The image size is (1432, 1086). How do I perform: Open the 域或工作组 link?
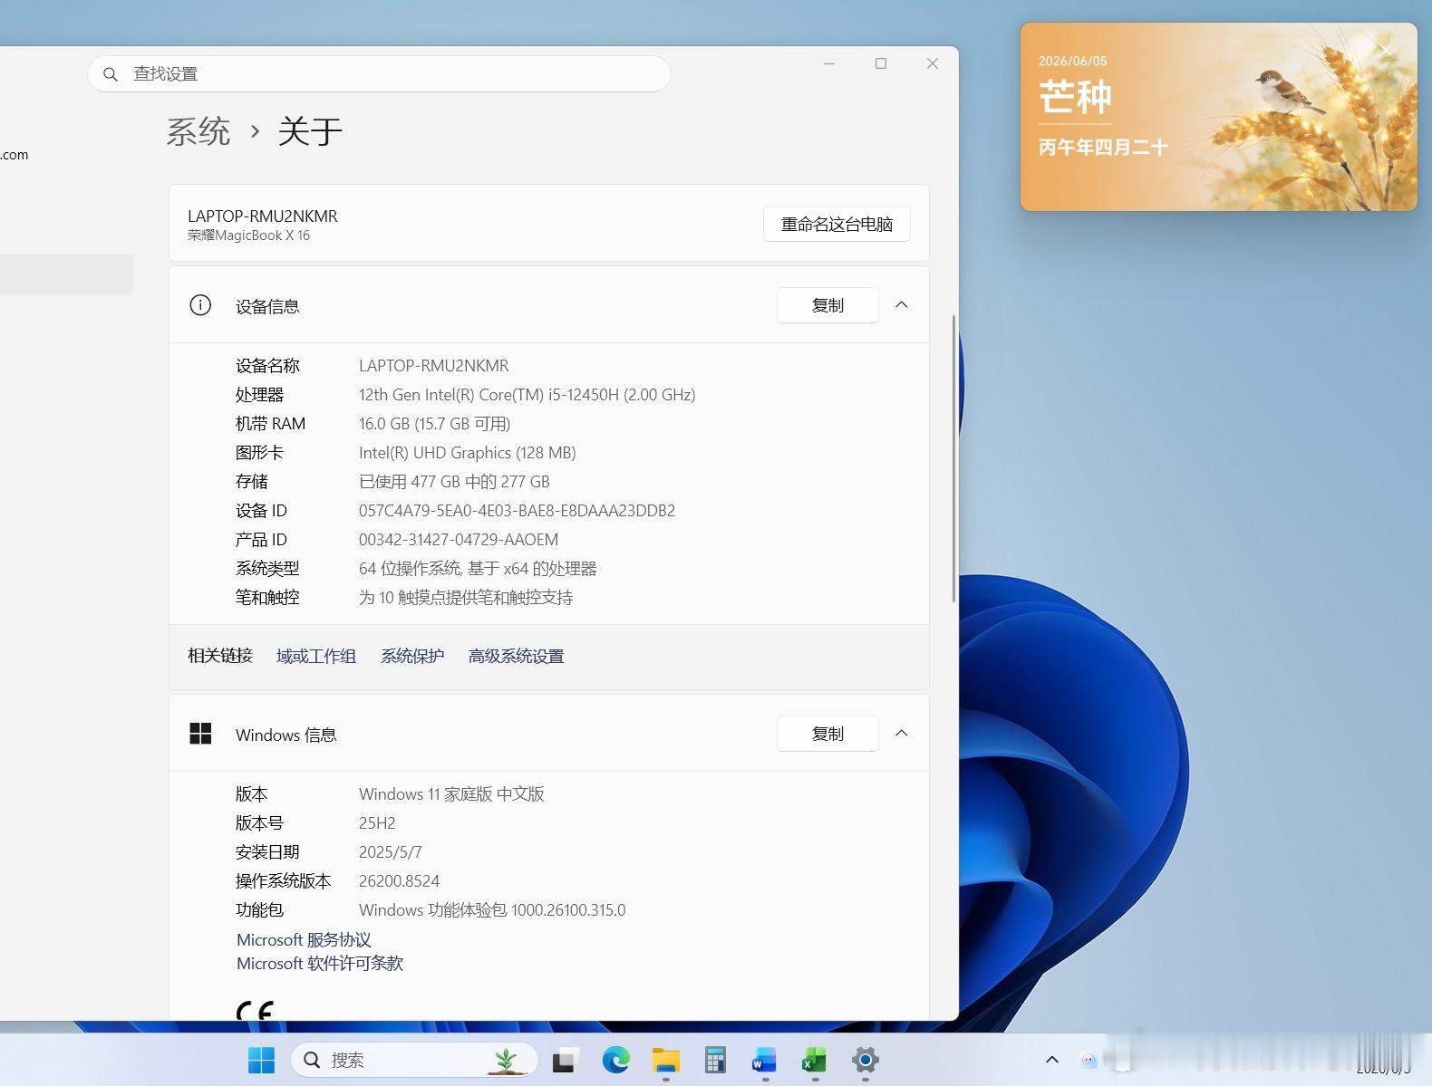tap(316, 656)
